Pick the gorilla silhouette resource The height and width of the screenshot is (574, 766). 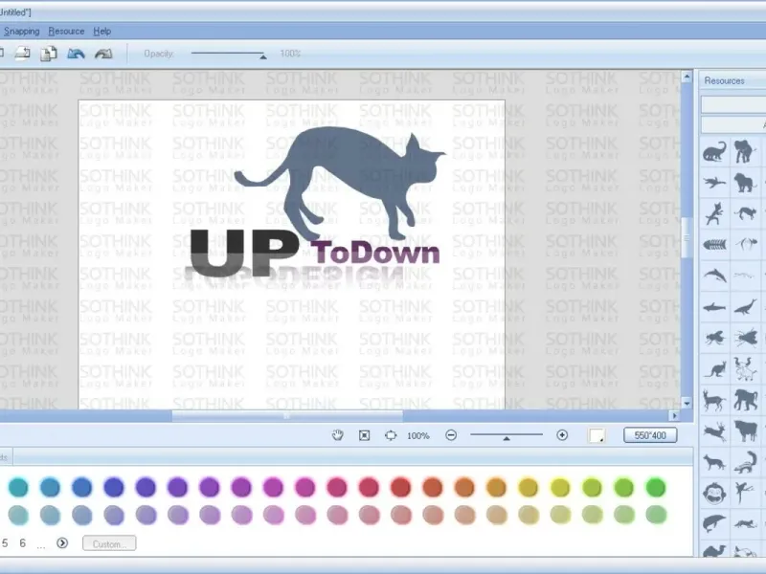(745, 400)
